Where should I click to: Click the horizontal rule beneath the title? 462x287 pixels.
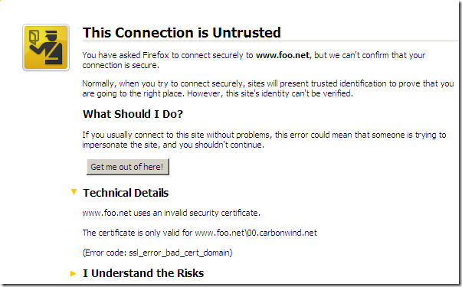tap(270, 41)
